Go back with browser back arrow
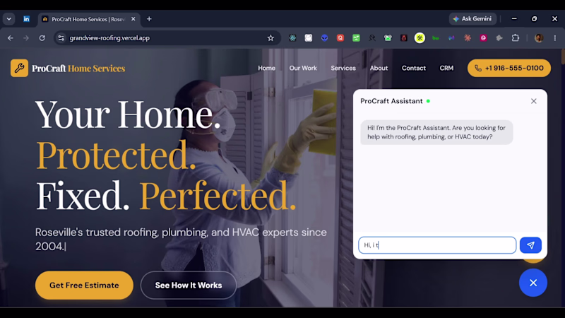The width and height of the screenshot is (565, 318). pyautogui.click(x=11, y=38)
